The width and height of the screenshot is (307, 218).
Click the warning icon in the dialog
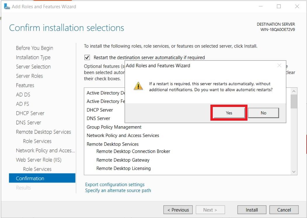138,86
